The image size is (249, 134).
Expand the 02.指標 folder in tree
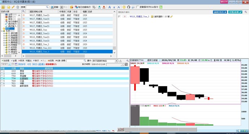coord(4,36)
